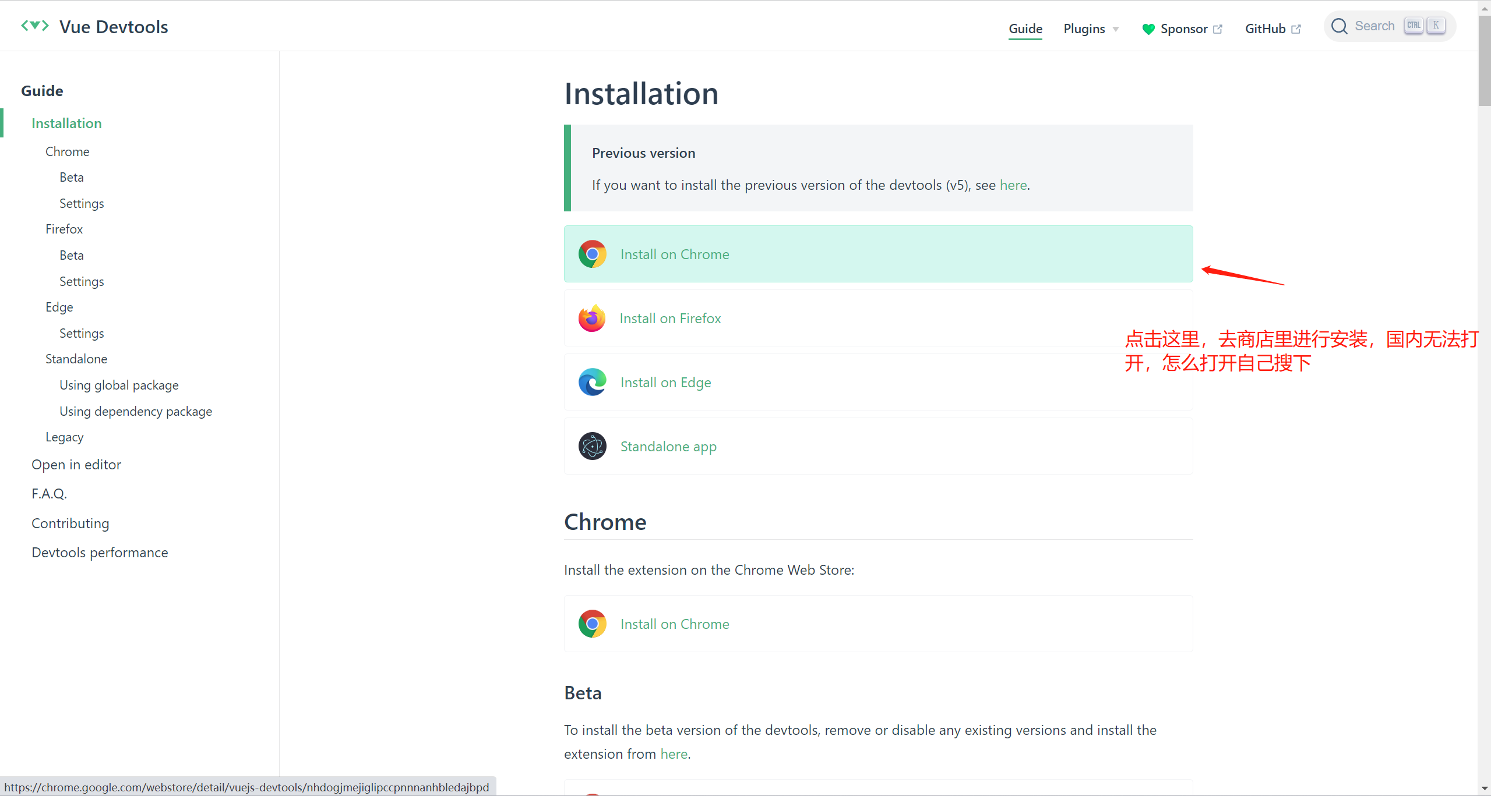1491x796 pixels.
Task: Click the Electron icon beside Standalone app
Action: (593, 446)
